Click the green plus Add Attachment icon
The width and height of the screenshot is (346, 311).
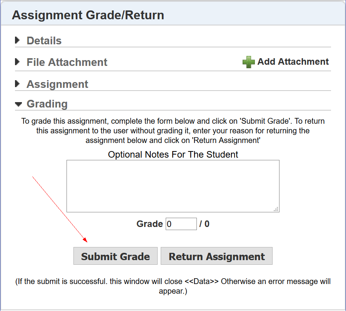tap(249, 62)
